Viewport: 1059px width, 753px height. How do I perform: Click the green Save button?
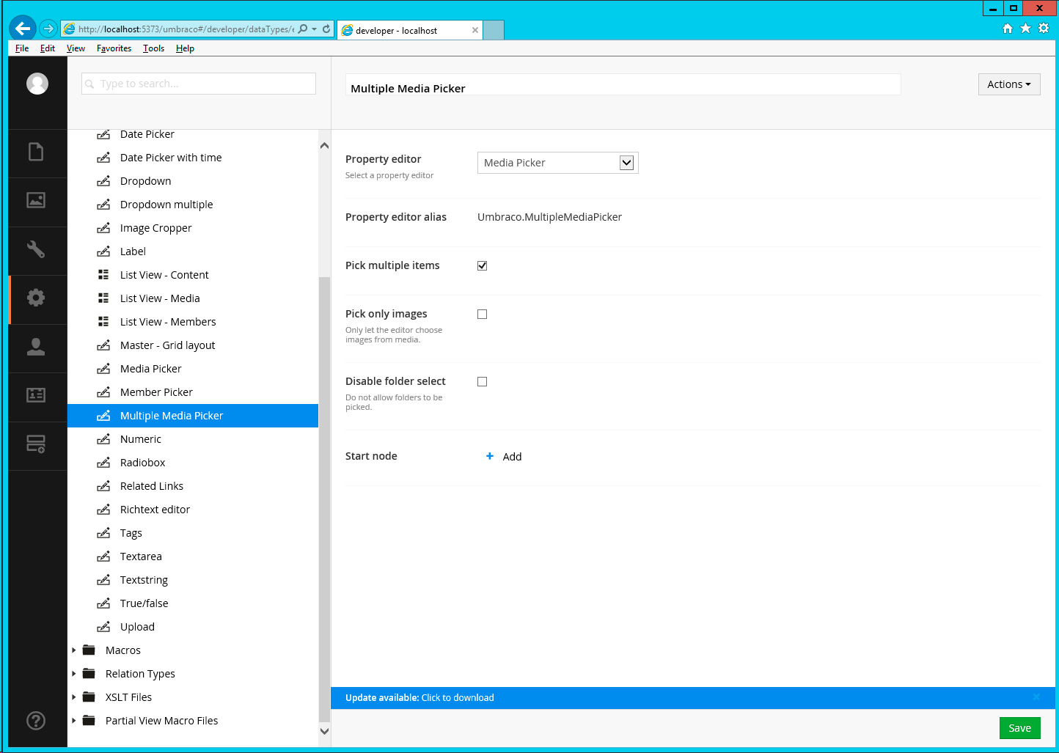1020,728
